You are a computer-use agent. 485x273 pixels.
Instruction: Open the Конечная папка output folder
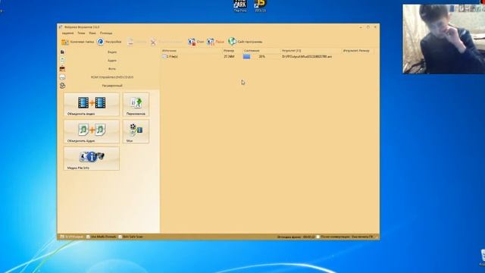(77, 42)
